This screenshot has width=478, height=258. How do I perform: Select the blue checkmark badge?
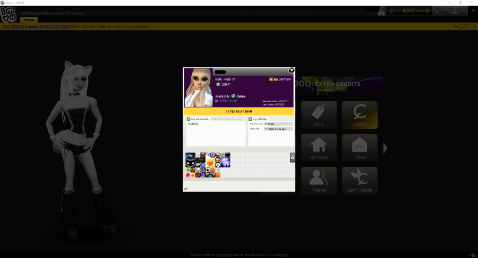click(203, 165)
